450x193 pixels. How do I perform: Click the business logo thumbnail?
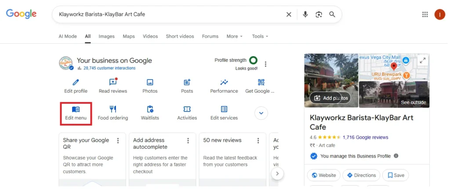(66, 63)
